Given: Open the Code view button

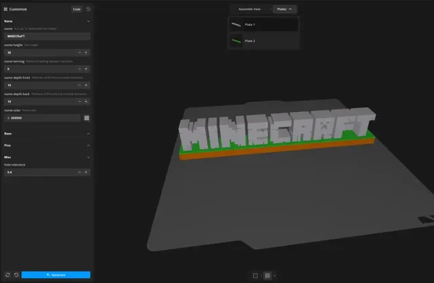Looking at the screenshot, I should pos(77,9).
